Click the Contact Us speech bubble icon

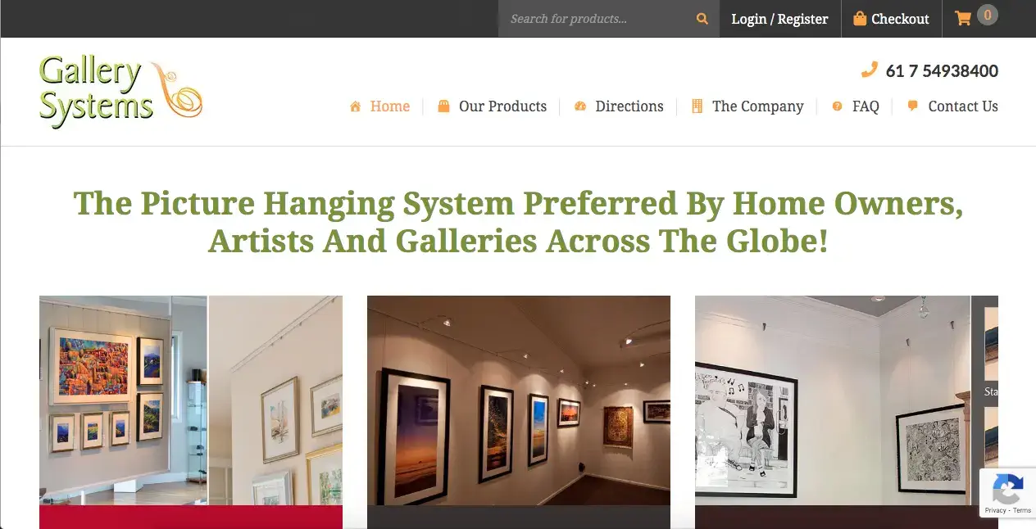912,106
